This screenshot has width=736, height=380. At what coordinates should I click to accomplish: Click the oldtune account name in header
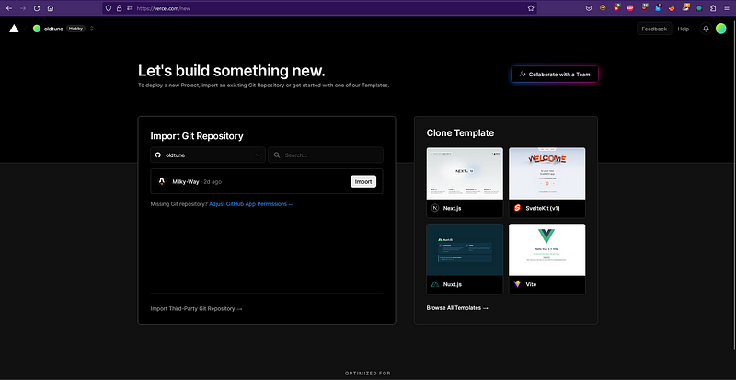[x=53, y=29]
